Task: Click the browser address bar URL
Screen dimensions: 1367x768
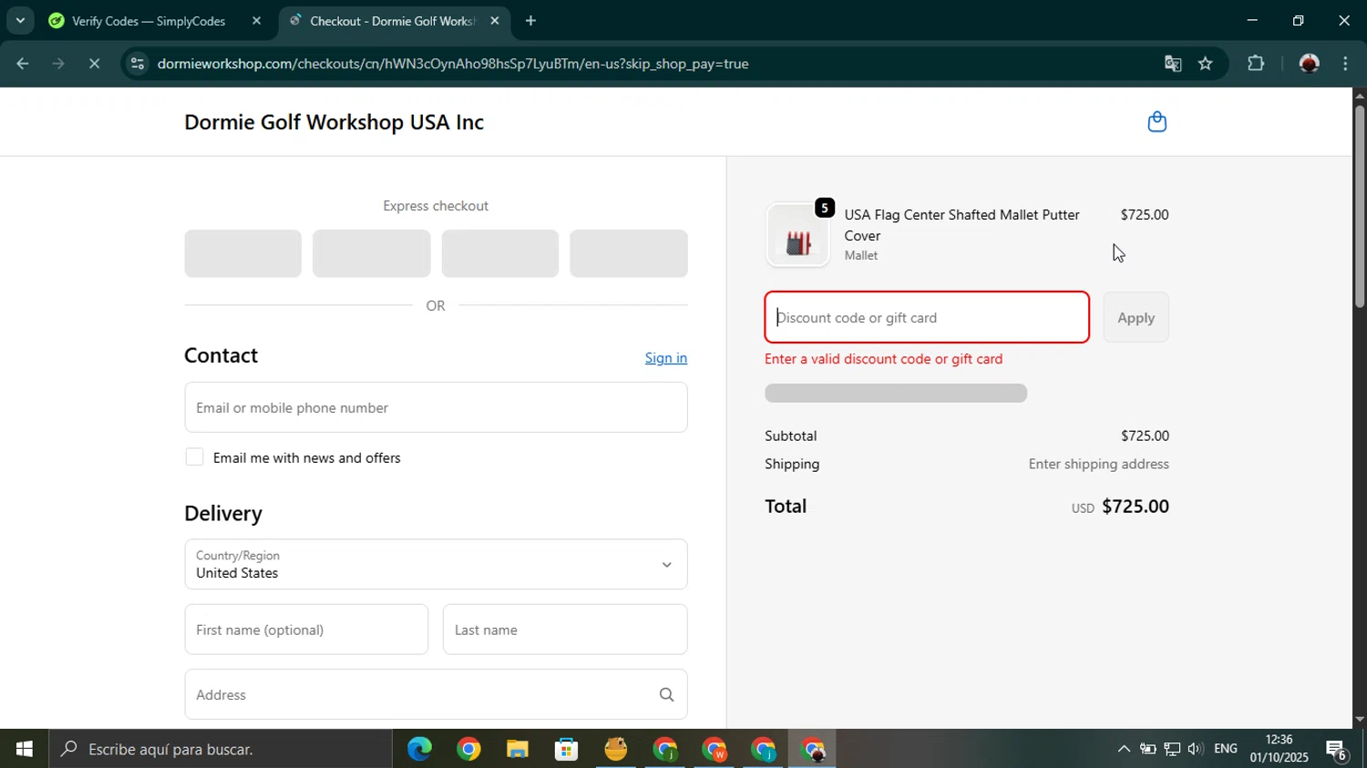Action: click(x=453, y=64)
